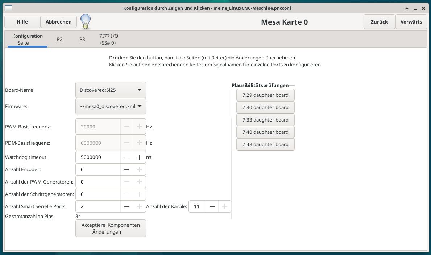
Task: Click the Watchdog timeout value field
Action: coord(98,157)
